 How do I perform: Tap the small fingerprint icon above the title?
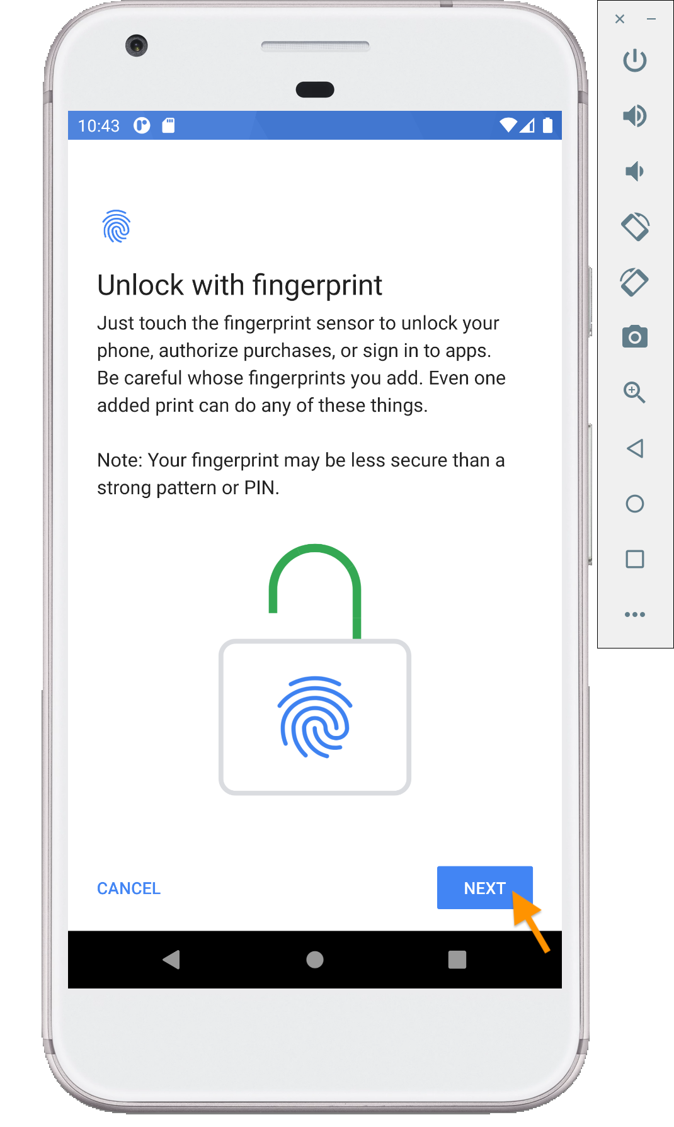117,227
